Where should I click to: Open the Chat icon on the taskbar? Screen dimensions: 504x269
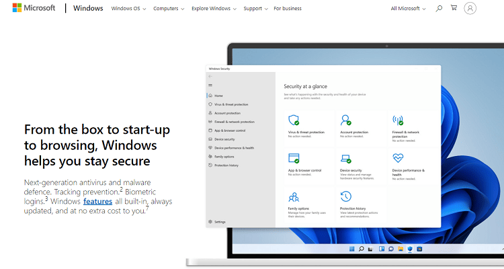pos(391,249)
